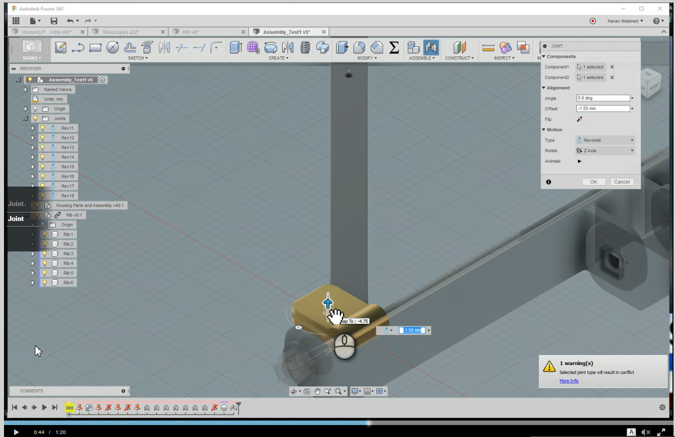Click the Offset input field in Joint dialog

tap(603, 109)
